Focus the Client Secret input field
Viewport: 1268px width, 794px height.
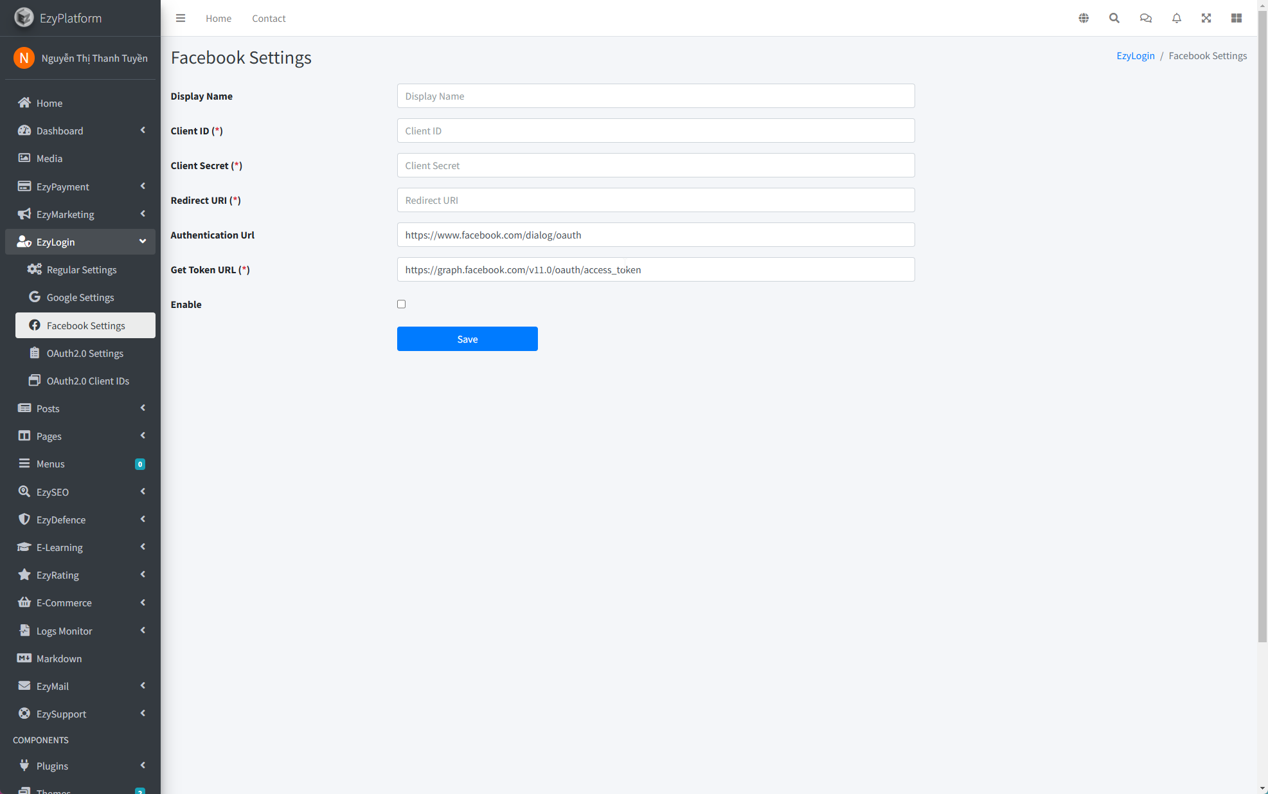coord(656,165)
